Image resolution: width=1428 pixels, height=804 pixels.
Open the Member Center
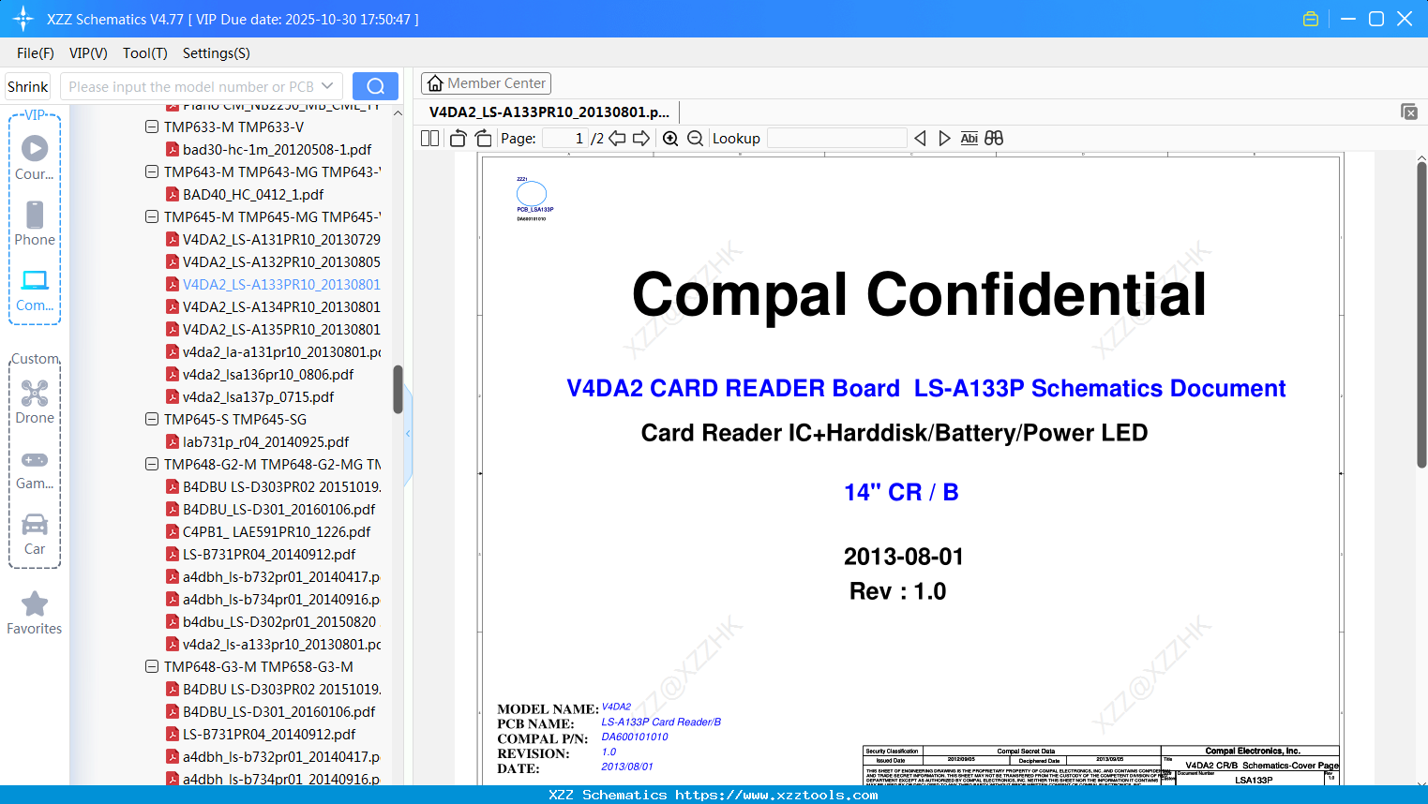tap(486, 83)
